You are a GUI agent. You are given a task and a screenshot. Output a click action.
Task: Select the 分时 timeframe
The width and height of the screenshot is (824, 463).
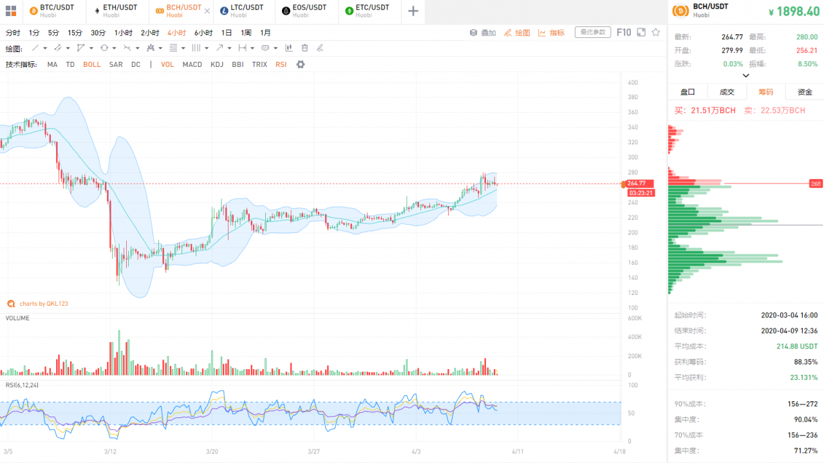[x=13, y=33]
